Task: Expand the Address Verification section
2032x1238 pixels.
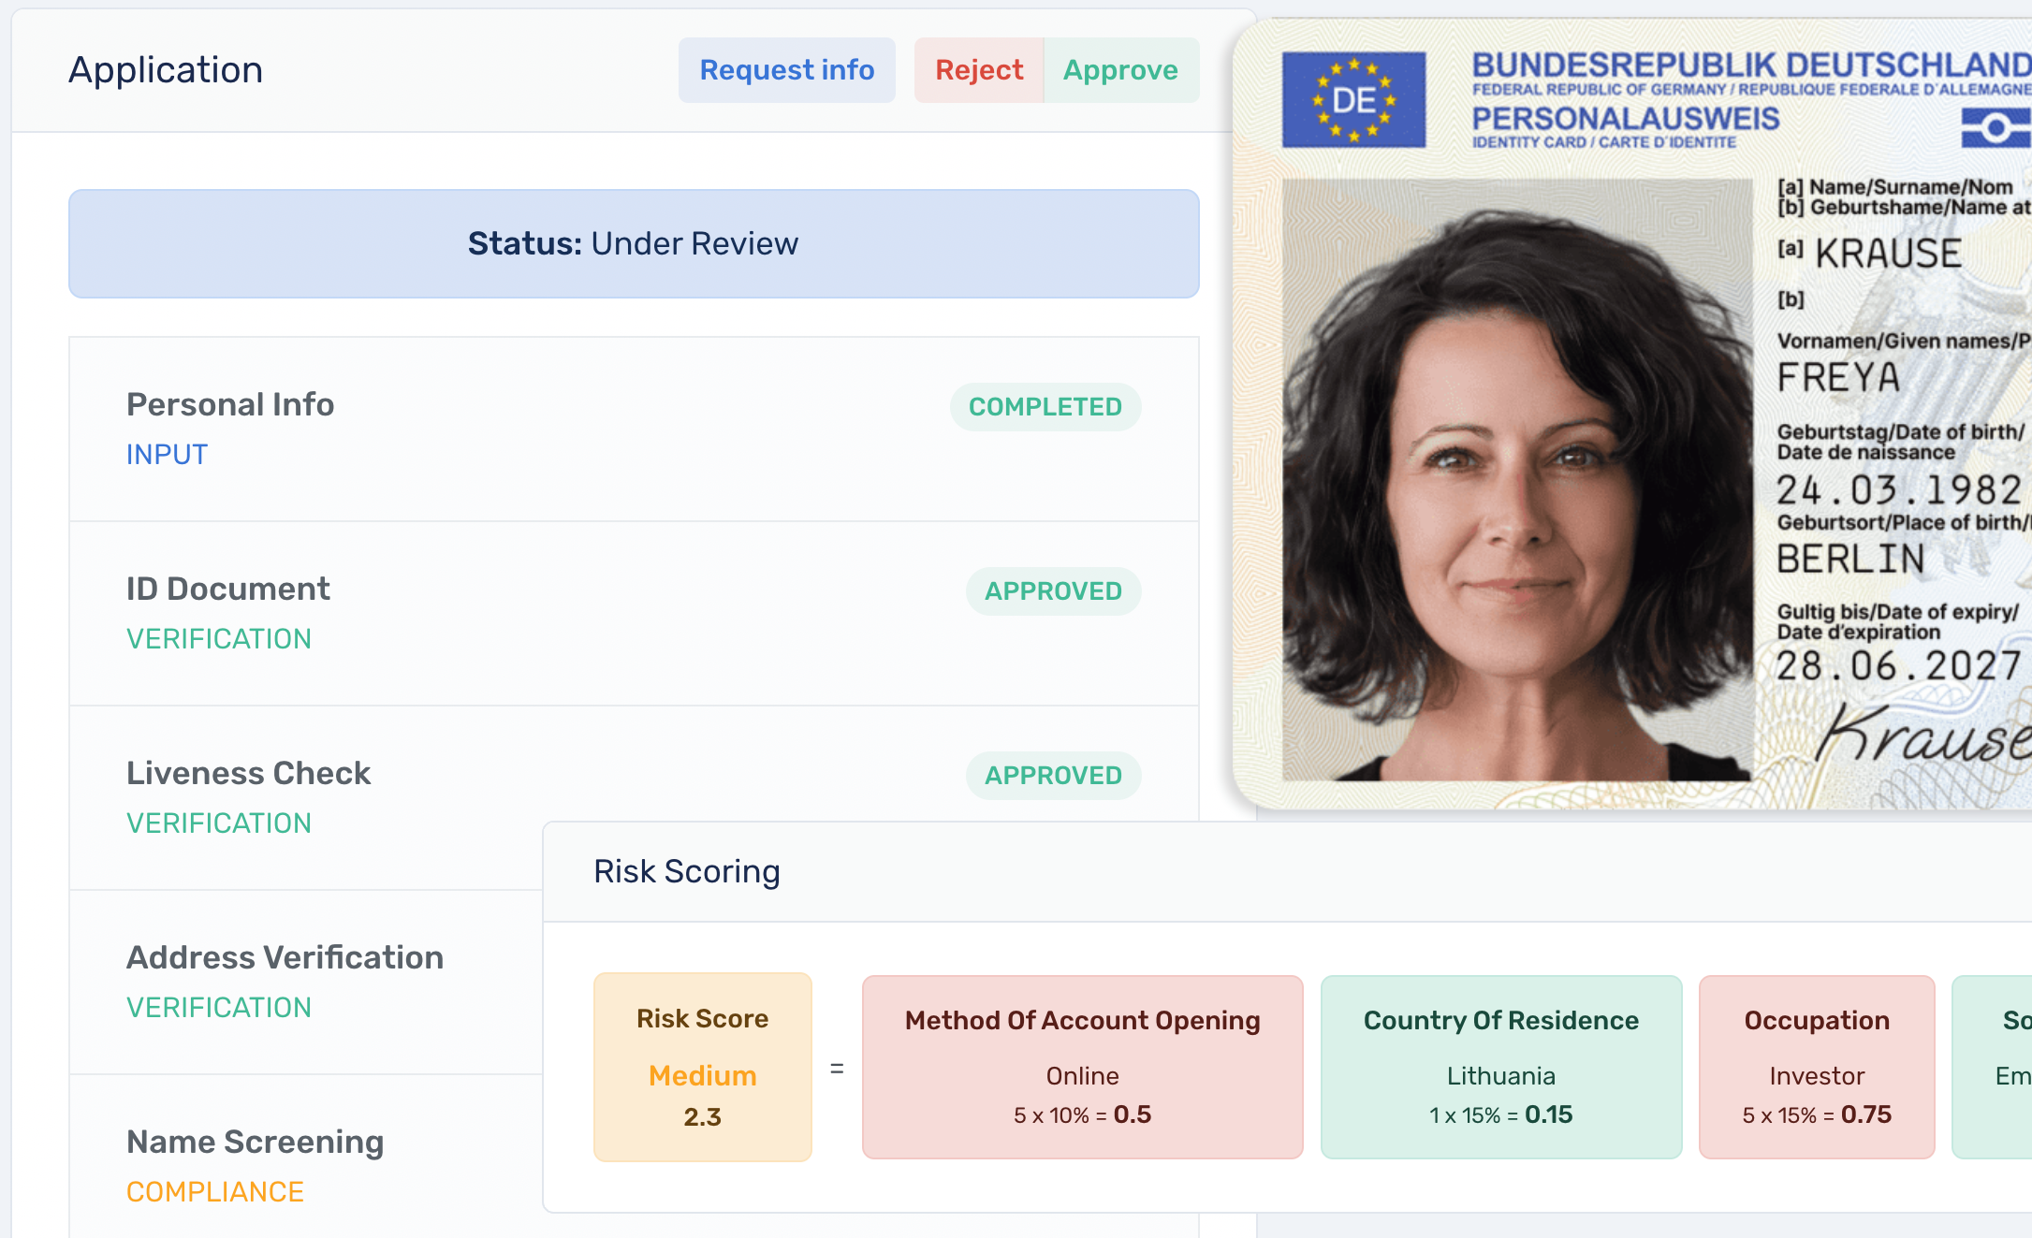Action: (x=285, y=957)
